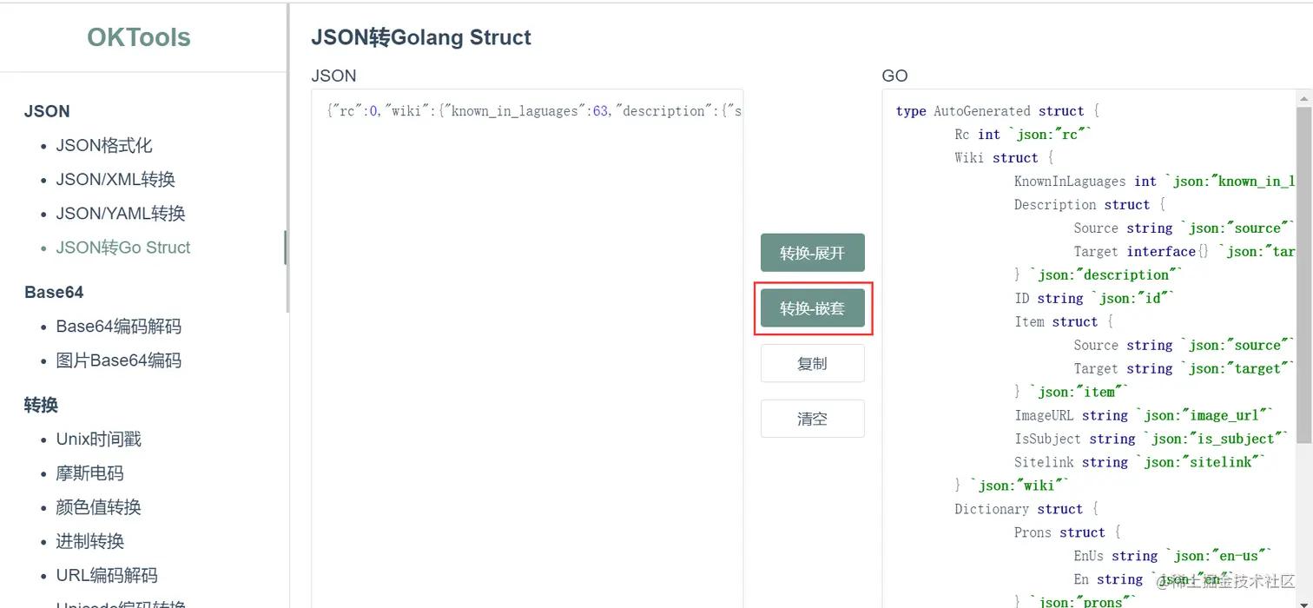Viewport: 1313px width, 608px height.
Task: Open JSON/XML转换 tool
Action: [115, 180]
